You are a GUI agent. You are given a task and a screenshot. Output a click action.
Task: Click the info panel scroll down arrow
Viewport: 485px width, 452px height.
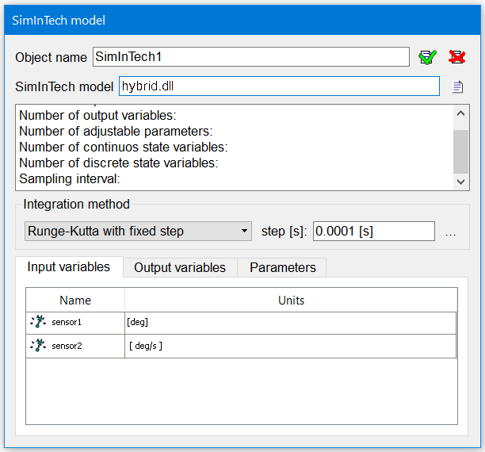461,182
